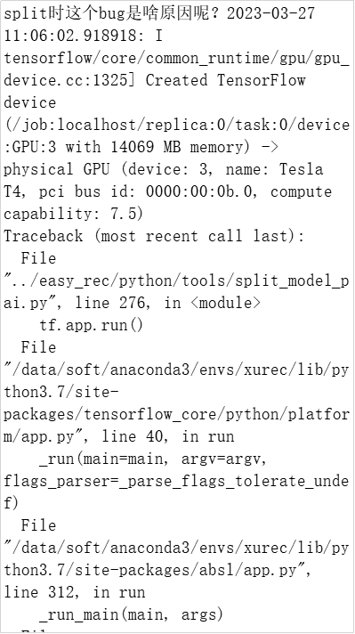Click the 'physical GPU' device description
Viewport: 355px width, 634px height.
coord(56,169)
